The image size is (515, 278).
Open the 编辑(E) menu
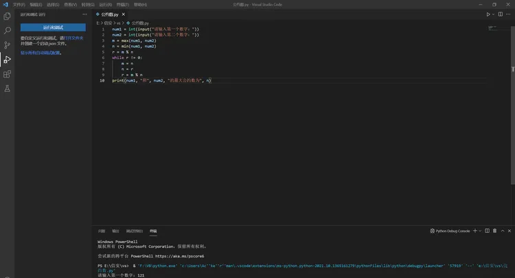point(36,5)
